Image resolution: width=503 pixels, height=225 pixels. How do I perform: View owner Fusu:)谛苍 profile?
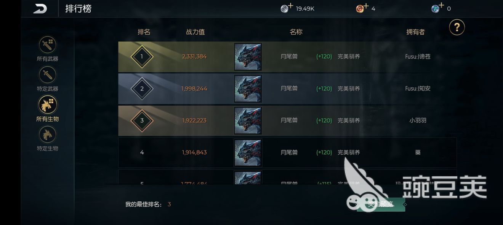(418, 57)
